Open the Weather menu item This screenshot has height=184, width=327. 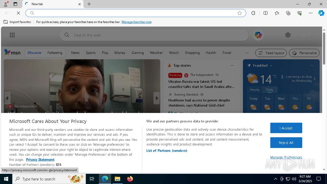coord(156,53)
